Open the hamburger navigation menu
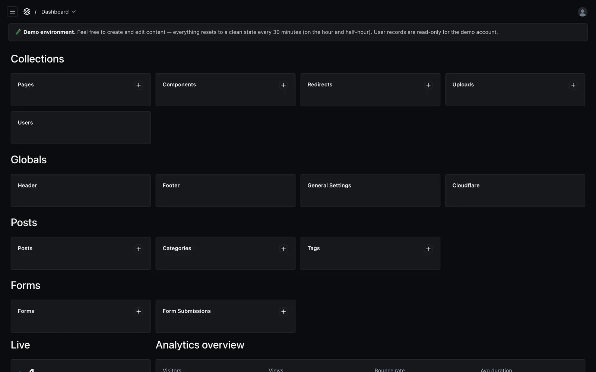Viewport: 596px width, 372px height. tap(12, 12)
